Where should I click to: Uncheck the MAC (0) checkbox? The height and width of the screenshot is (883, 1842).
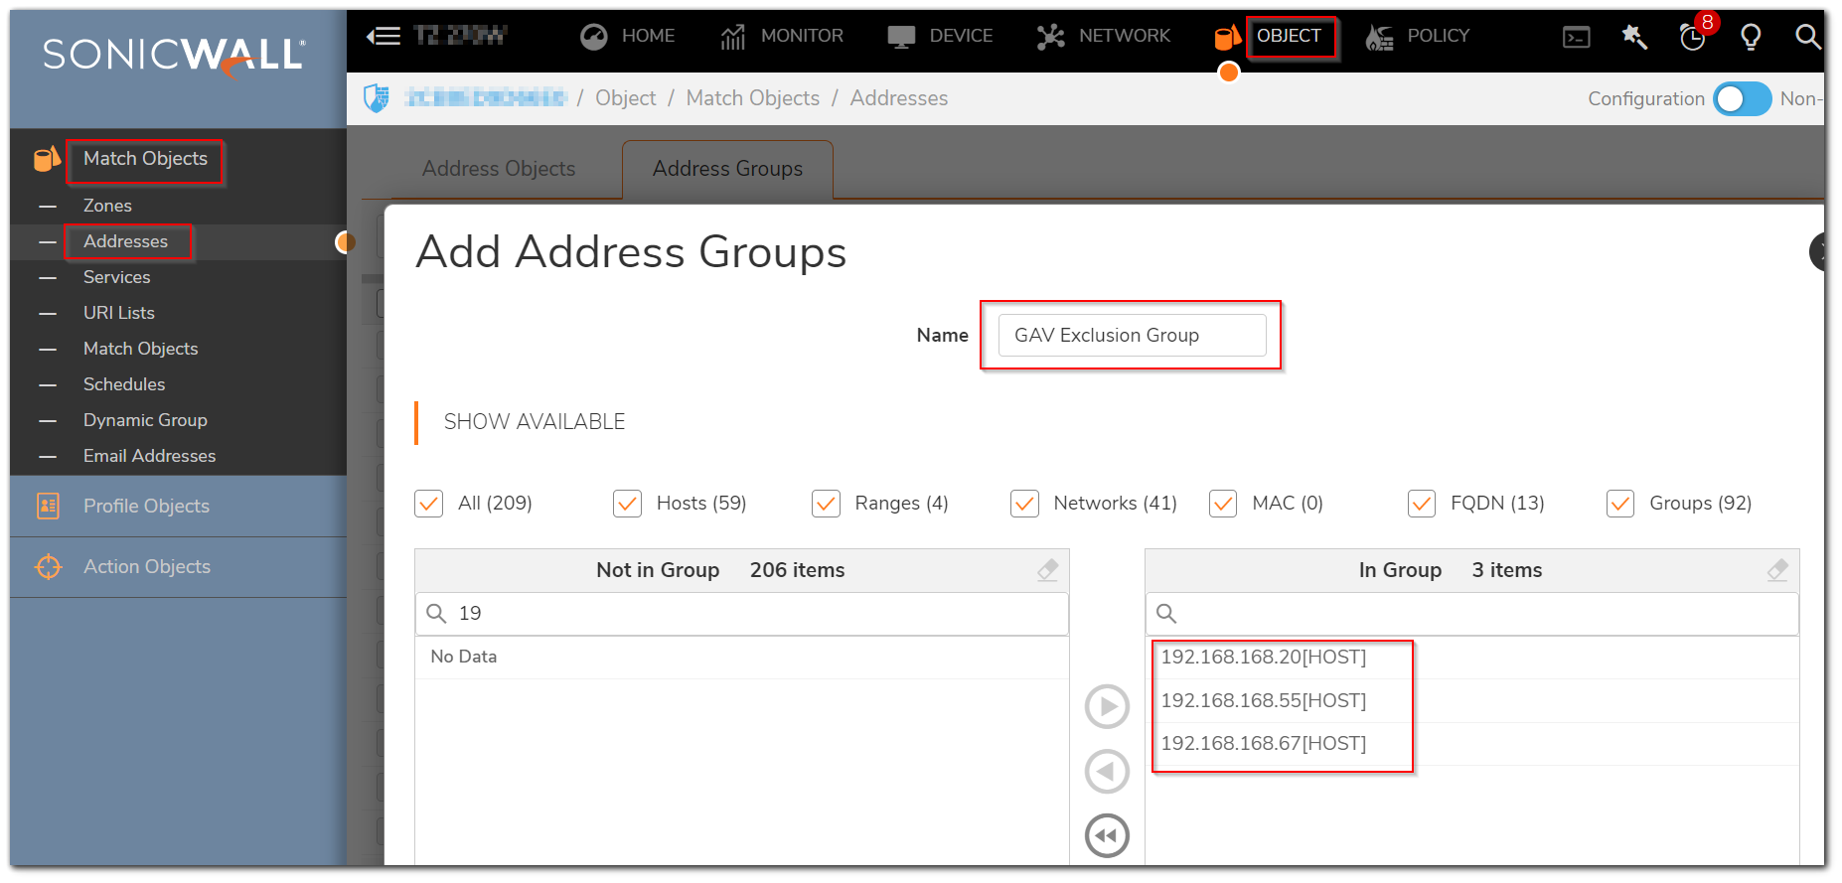point(1223,504)
